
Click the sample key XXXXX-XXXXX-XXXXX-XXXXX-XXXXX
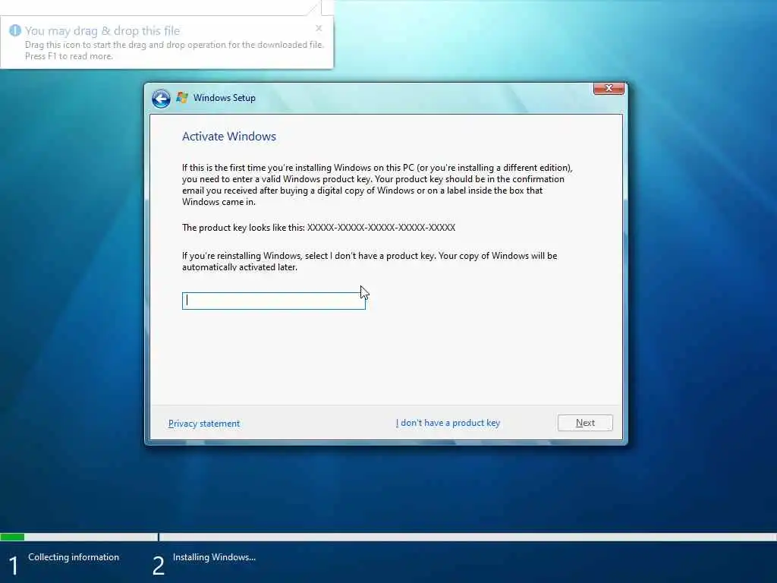click(381, 228)
